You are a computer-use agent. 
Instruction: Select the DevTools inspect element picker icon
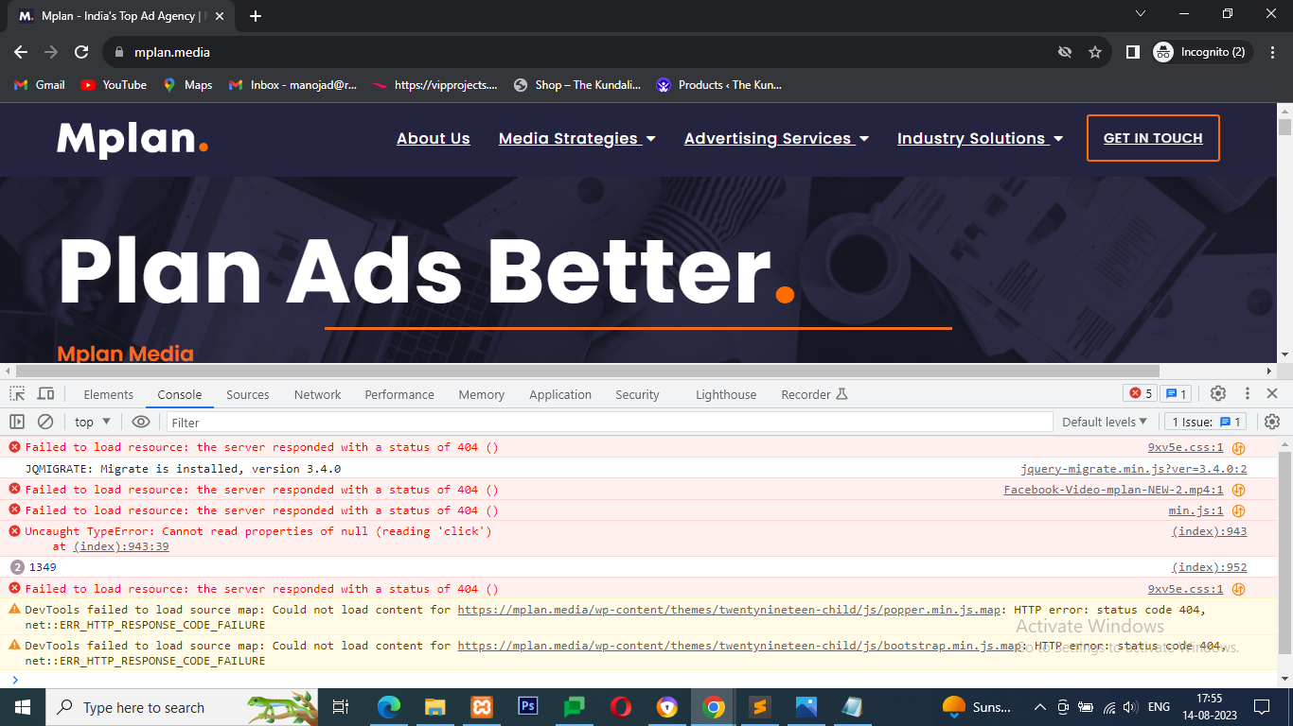17,394
